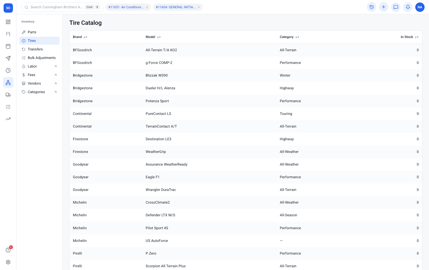Select the CrossClimate2 row
The width and height of the screenshot is (429, 270).
246,202
